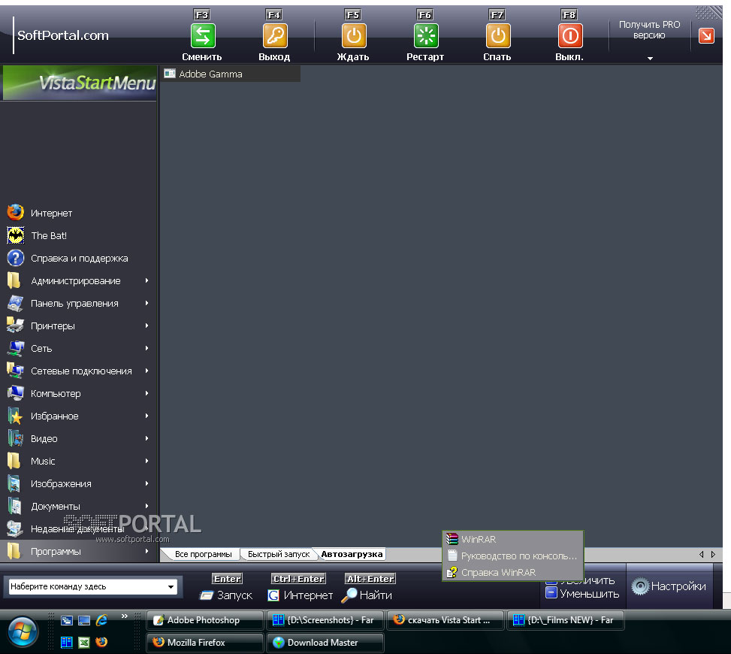
Task: Open Music folder menu item
Action: (78, 461)
